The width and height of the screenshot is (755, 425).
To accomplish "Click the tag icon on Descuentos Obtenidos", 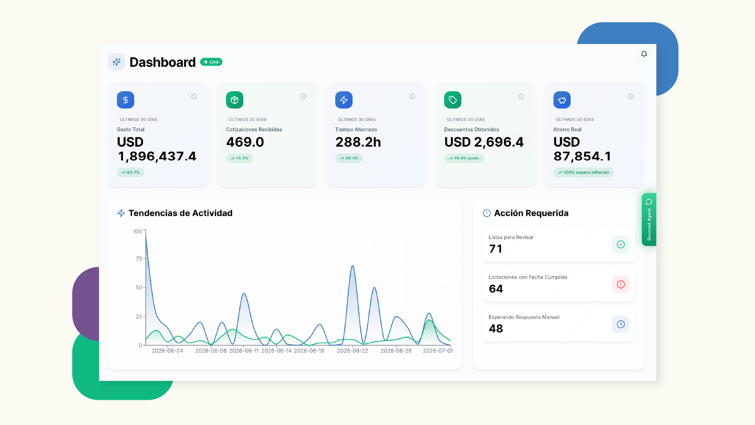I will point(453,100).
